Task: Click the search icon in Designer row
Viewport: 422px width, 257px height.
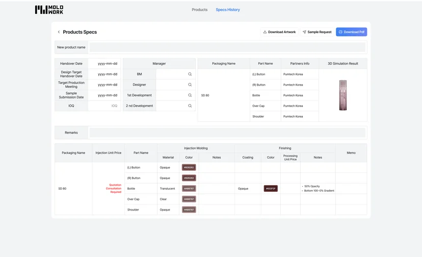Action: (x=190, y=85)
